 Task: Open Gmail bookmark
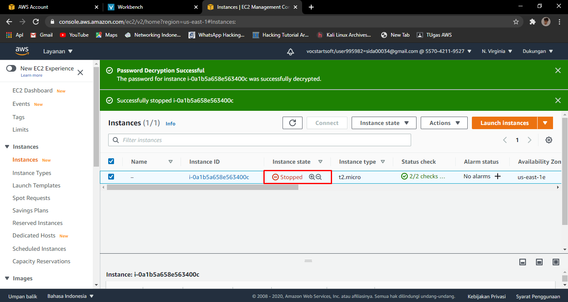click(41, 35)
